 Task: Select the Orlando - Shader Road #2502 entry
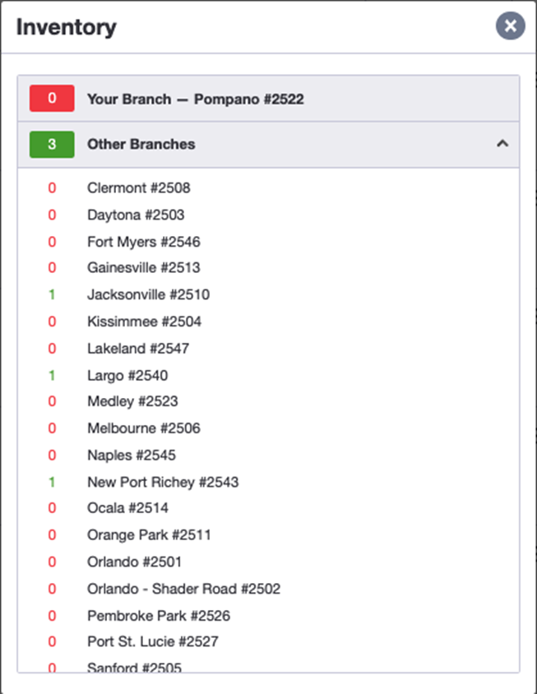(183, 589)
